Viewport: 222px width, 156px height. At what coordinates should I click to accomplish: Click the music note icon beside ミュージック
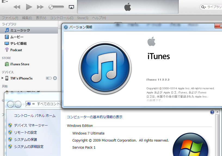coord(7,30)
